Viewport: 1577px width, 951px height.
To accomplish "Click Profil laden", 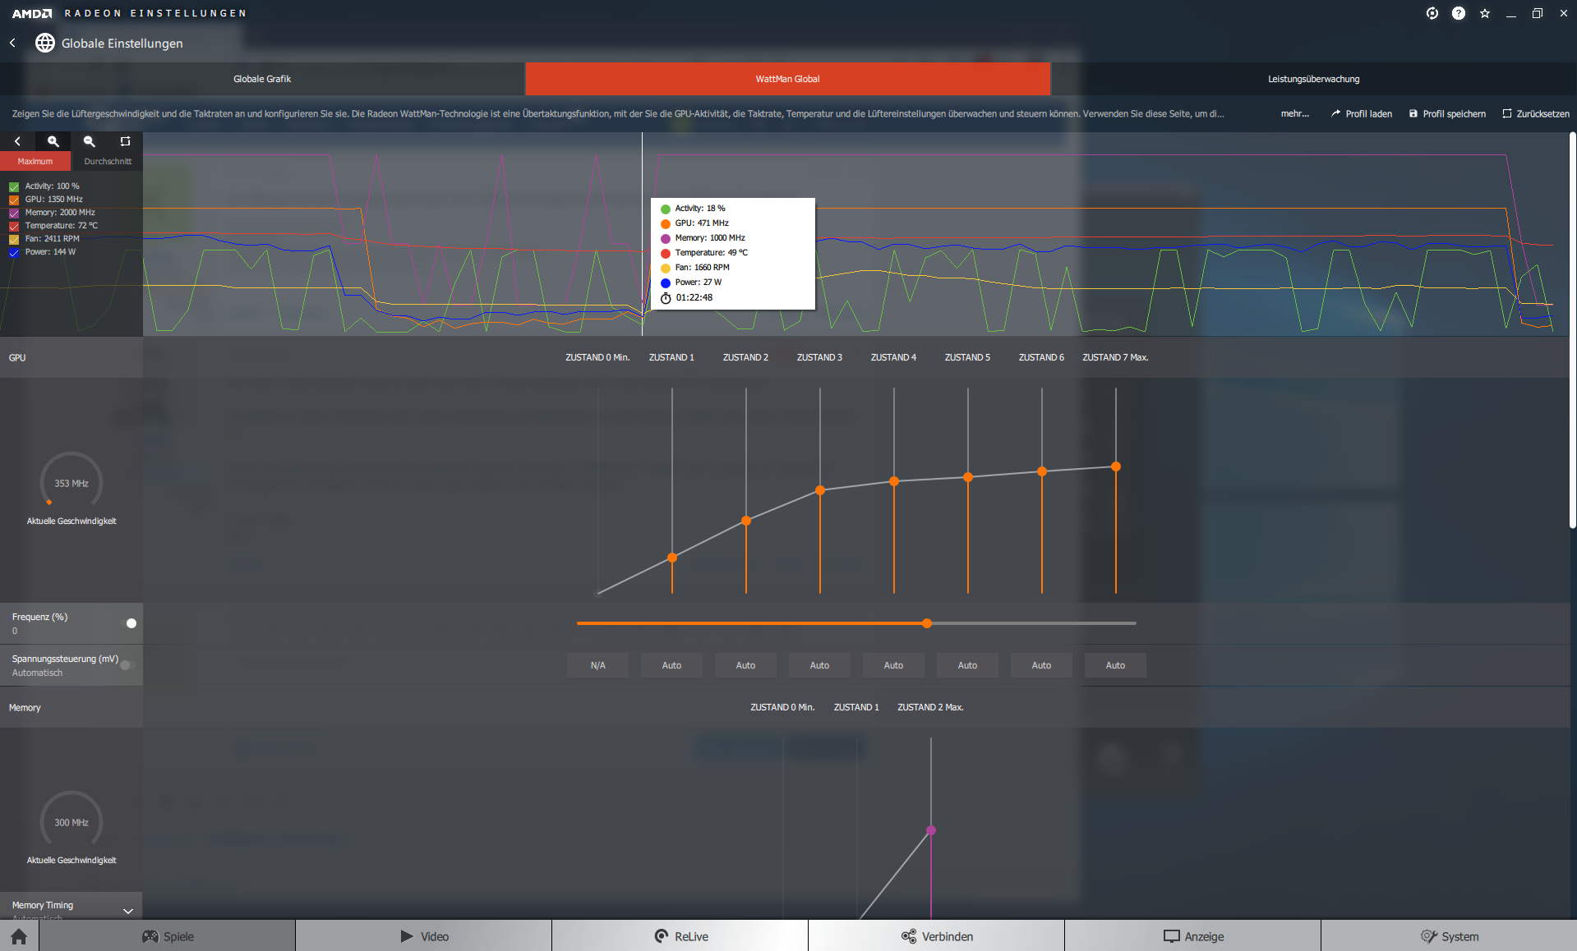I will (1362, 113).
